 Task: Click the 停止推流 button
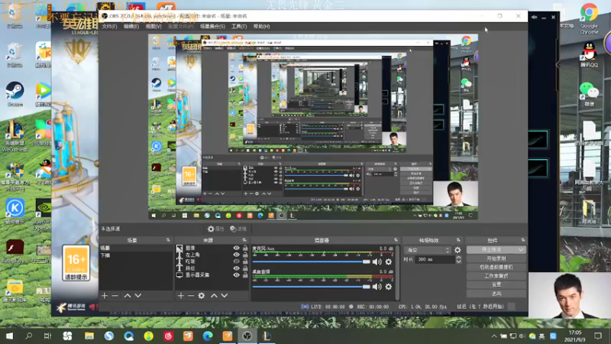492,250
